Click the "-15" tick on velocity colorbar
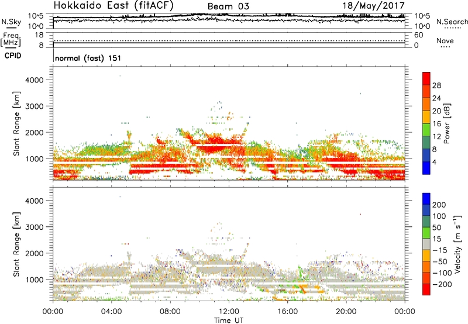The height and width of the screenshot is (324, 468). [x=440, y=250]
